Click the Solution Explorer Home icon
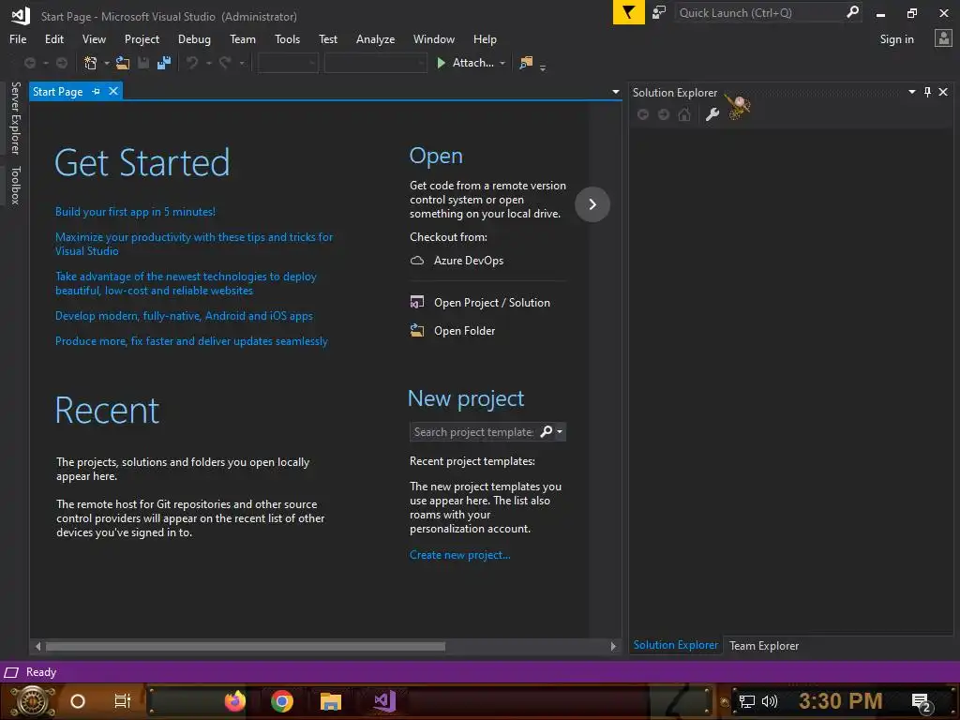Screen dimensions: 960x720 (684, 114)
